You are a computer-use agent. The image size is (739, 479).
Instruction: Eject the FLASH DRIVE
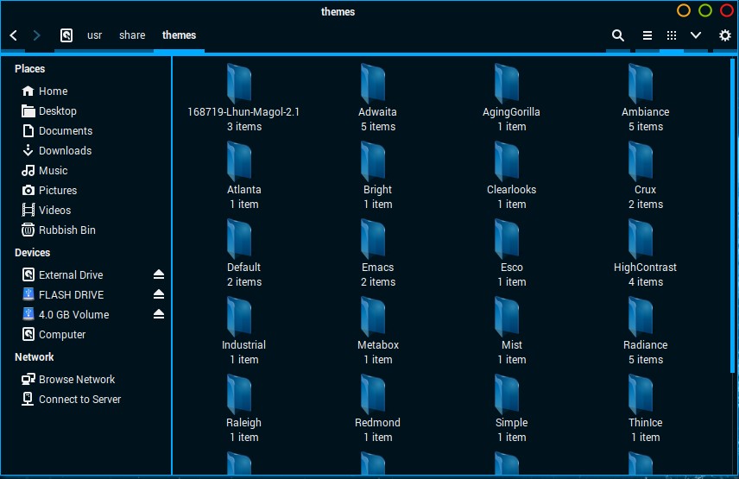tap(158, 294)
